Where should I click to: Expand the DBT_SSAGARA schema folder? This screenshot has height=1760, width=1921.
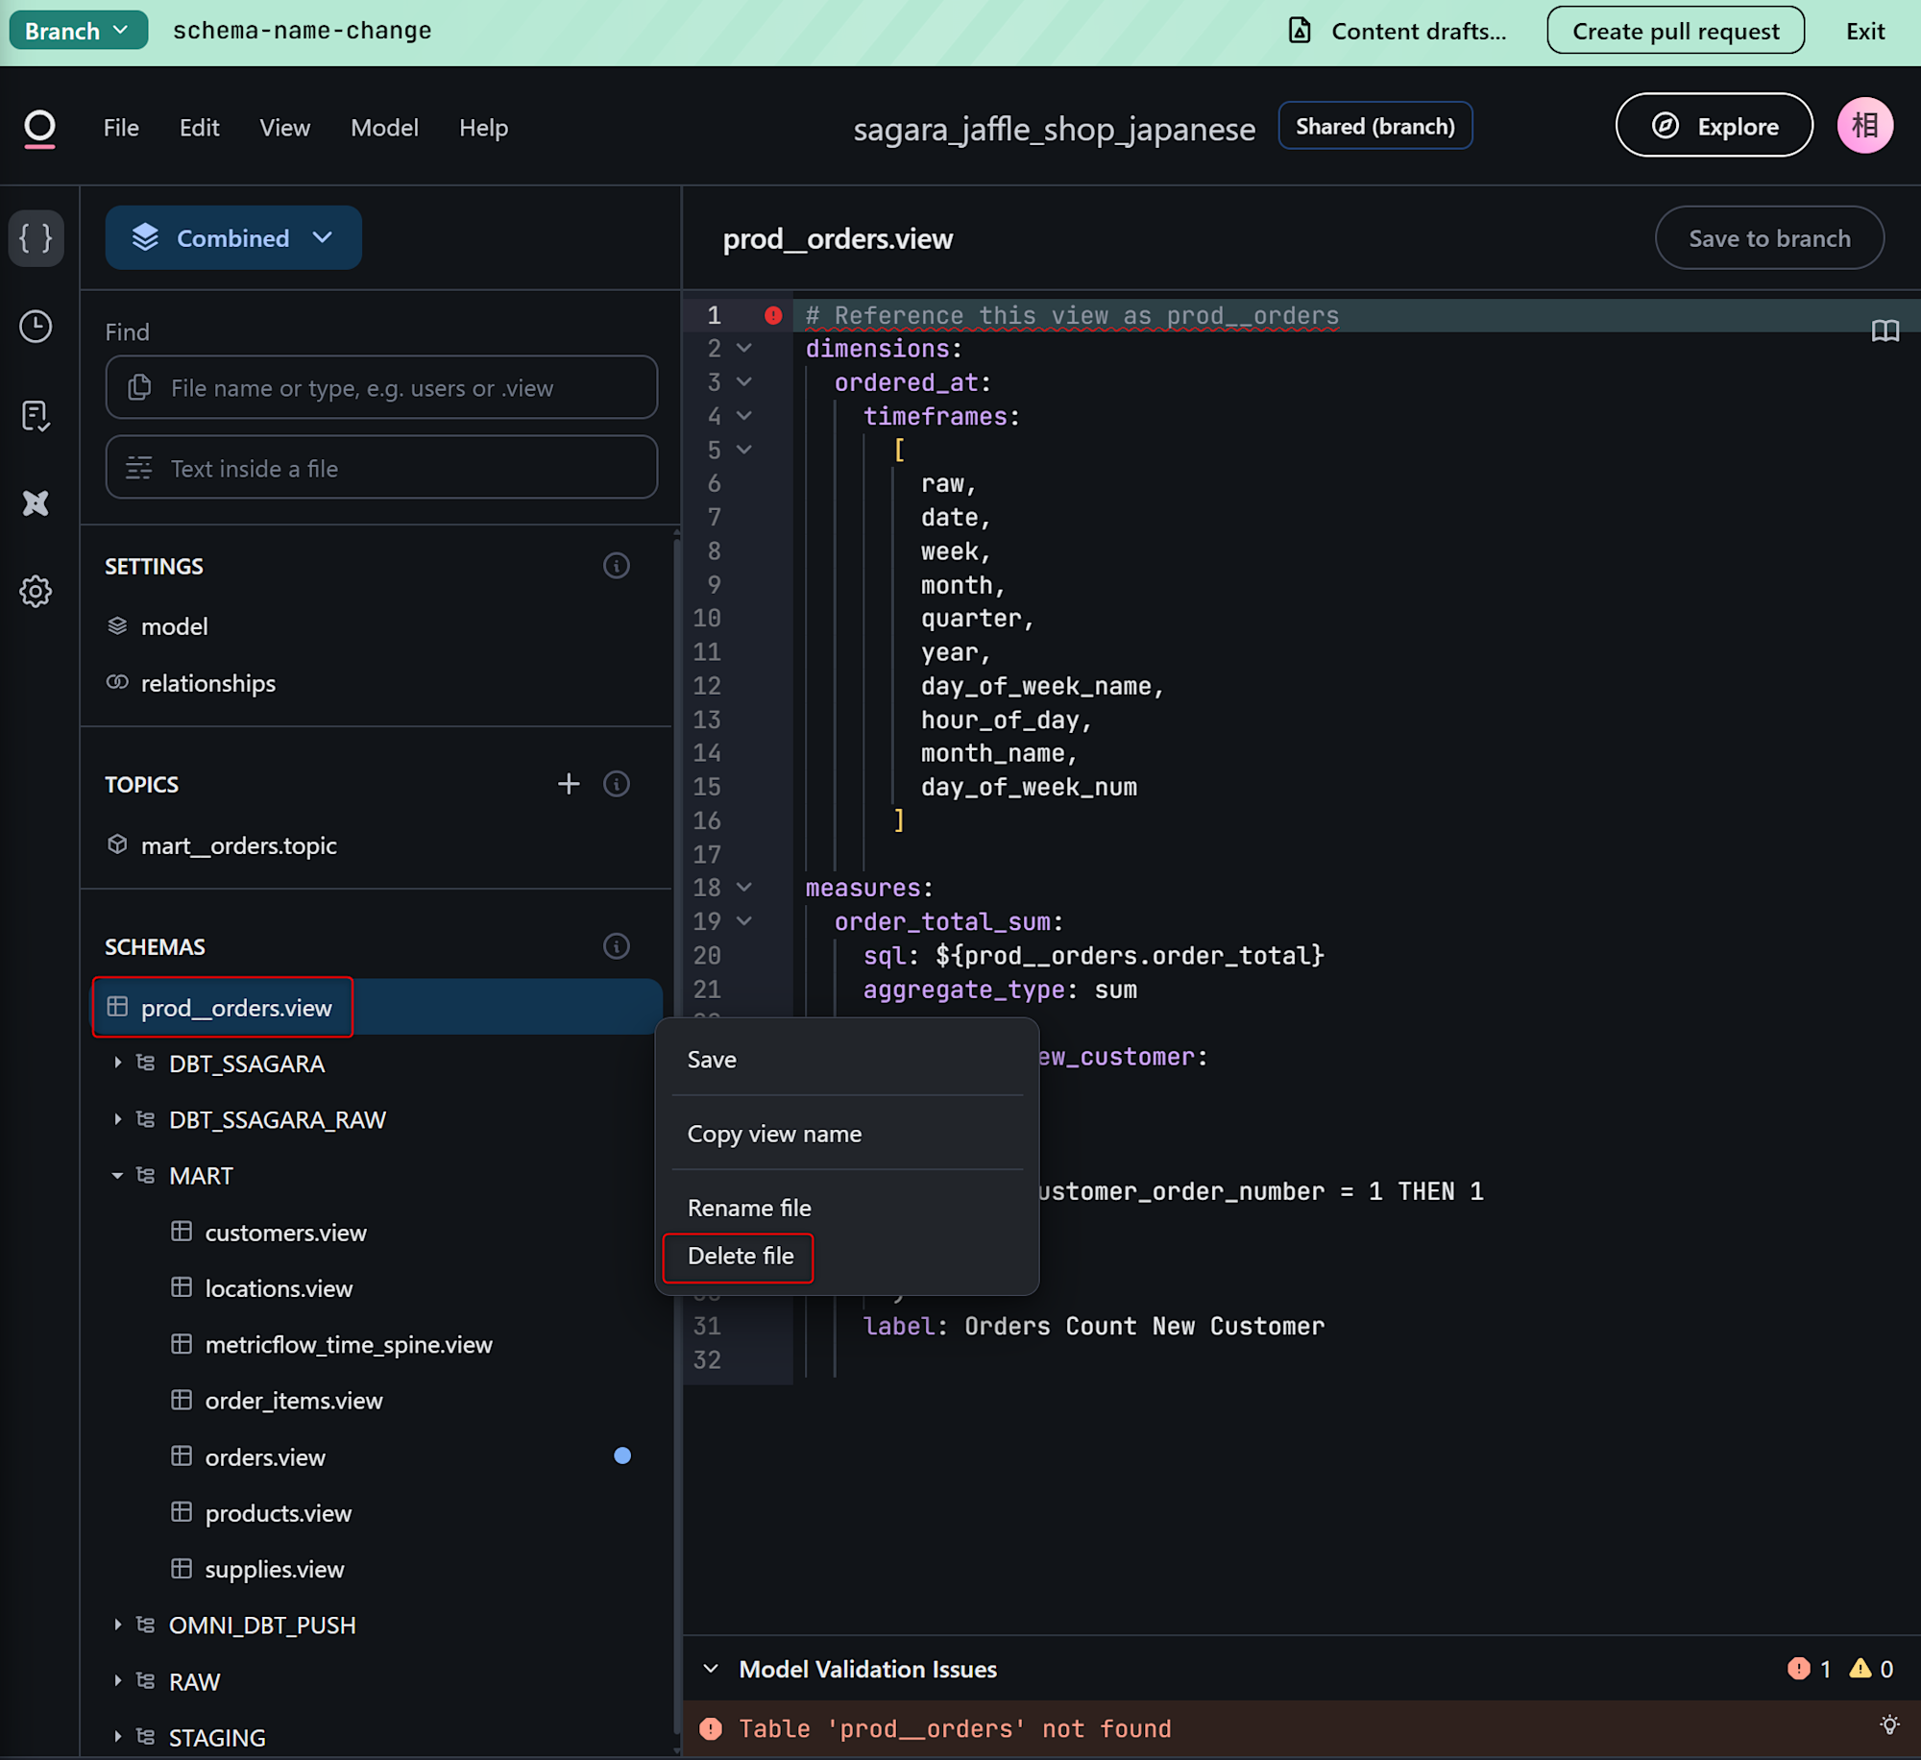tap(117, 1063)
